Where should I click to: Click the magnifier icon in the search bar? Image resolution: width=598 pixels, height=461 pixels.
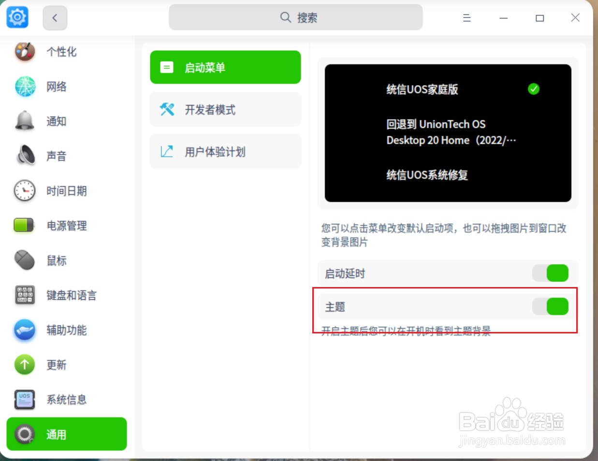tap(286, 17)
